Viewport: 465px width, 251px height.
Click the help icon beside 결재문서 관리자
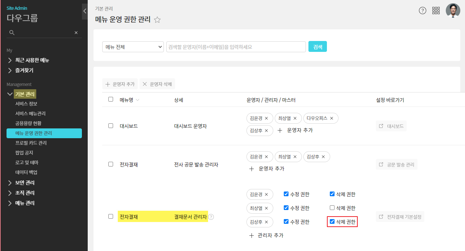click(x=211, y=217)
